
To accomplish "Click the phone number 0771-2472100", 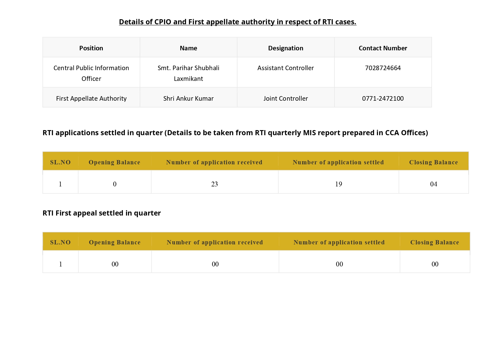I will pos(383,98).
